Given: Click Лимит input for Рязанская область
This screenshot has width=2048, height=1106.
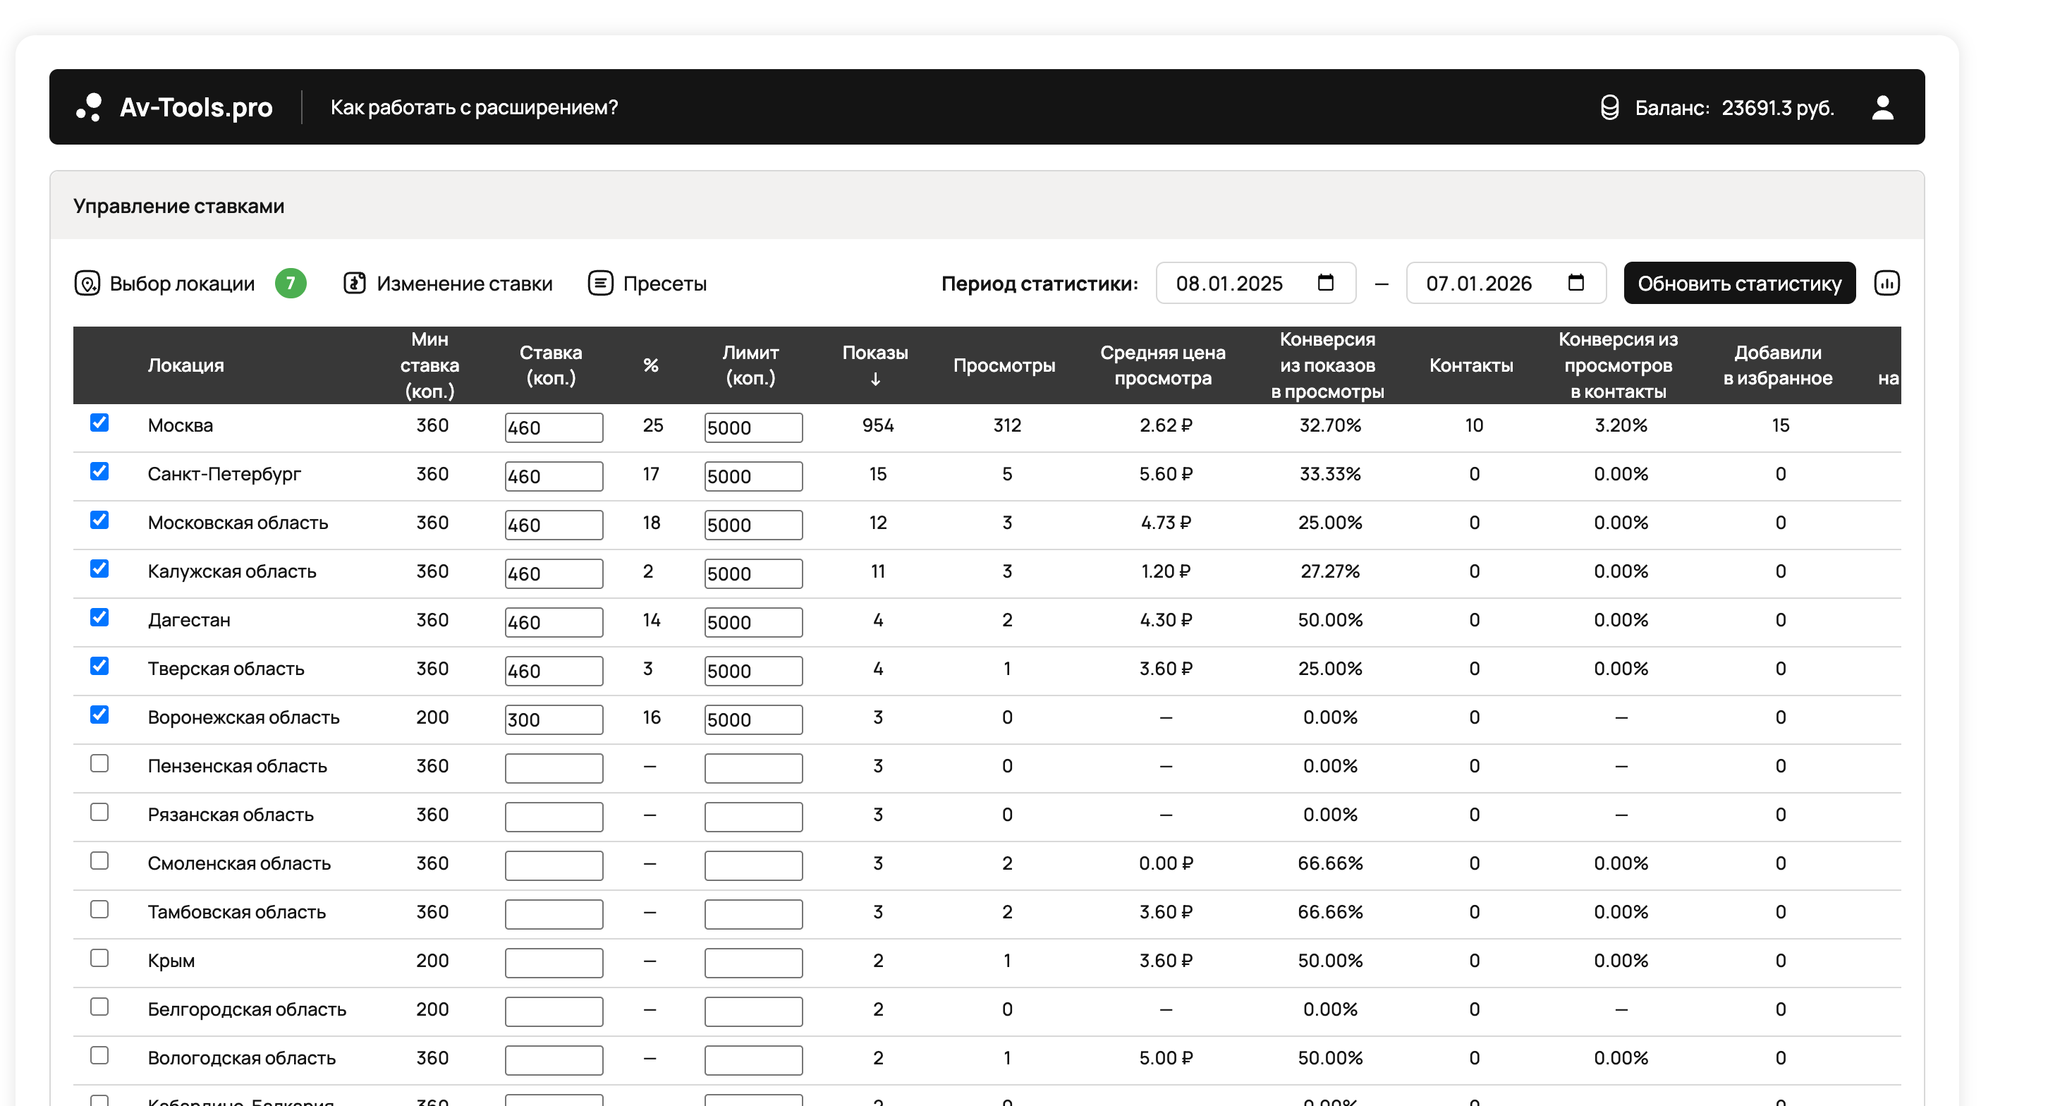Looking at the screenshot, I should (x=753, y=817).
